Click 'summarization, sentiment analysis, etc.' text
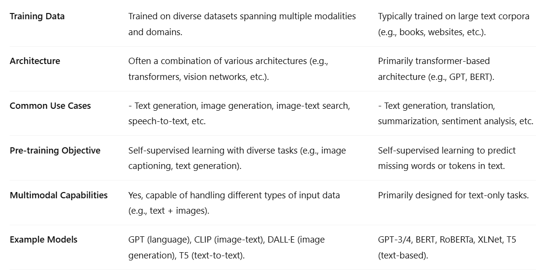536x270 pixels. click(x=455, y=121)
